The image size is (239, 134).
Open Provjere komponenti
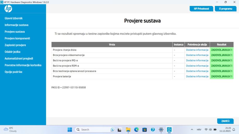17,38
